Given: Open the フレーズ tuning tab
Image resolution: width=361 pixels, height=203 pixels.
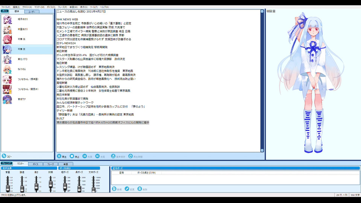Looking at the screenshot, I should [x=50, y=164].
